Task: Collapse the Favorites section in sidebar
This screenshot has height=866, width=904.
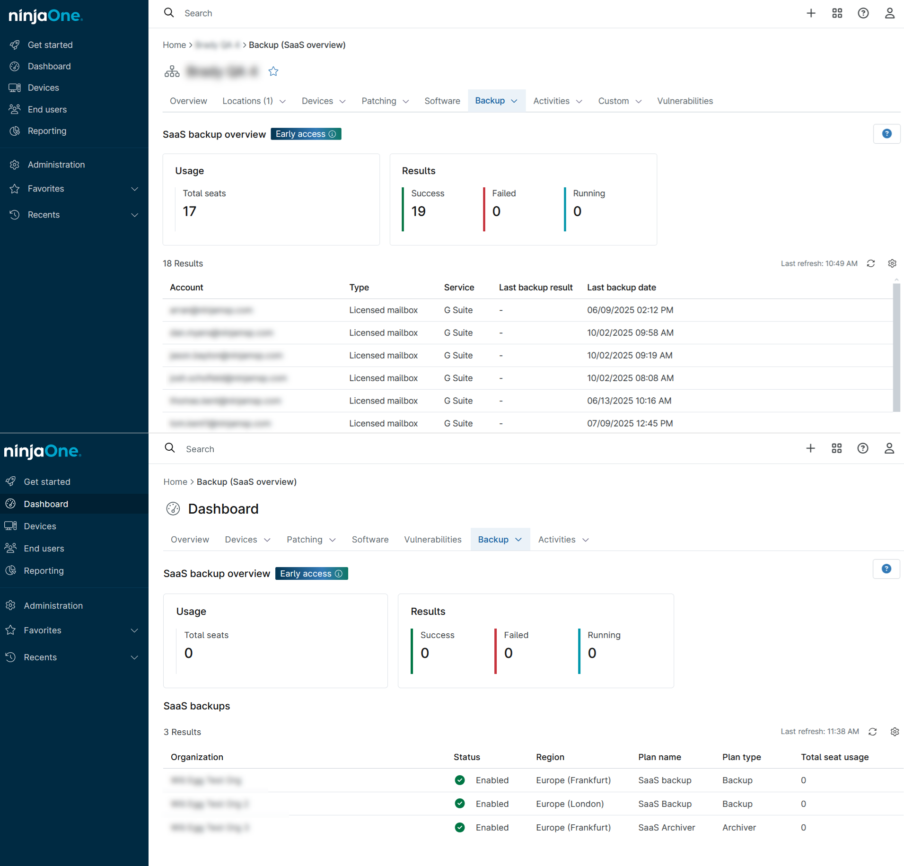Action: (x=135, y=189)
